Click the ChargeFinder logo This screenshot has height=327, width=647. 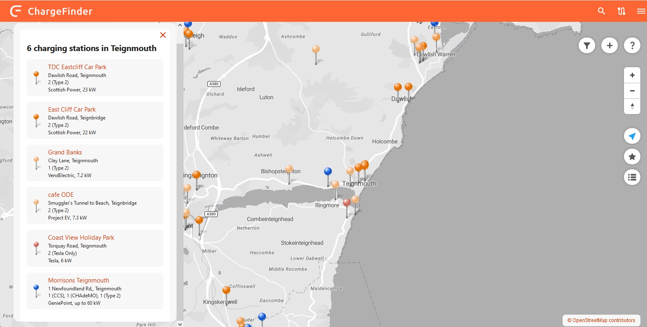[51, 11]
